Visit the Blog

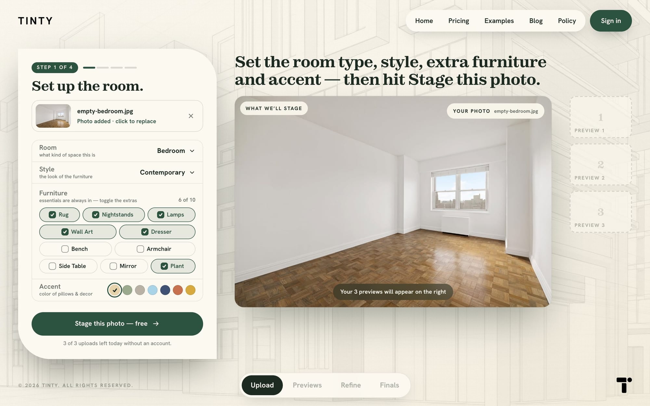point(536,21)
